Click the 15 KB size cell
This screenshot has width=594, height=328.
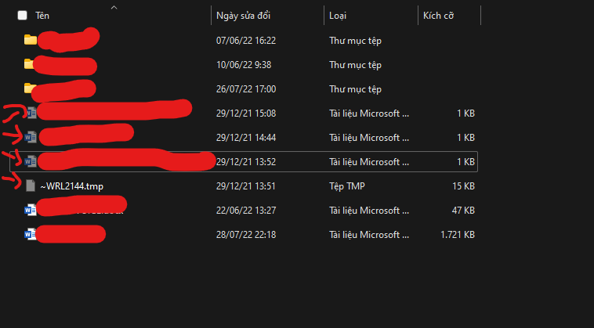pyautogui.click(x=462, y=186)
